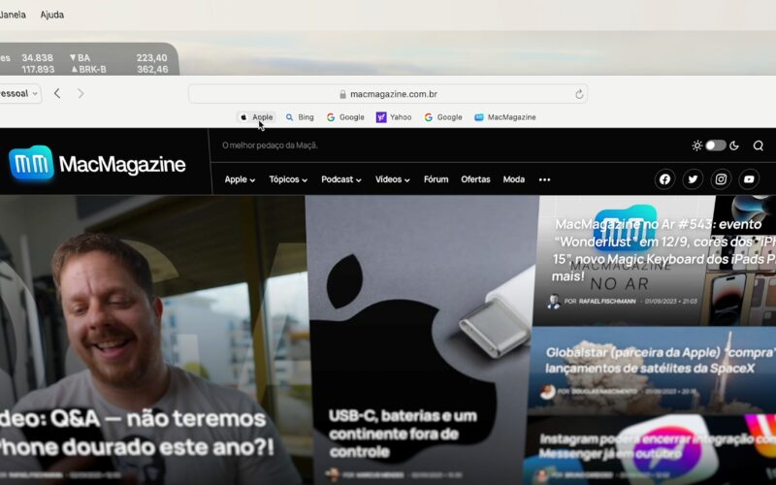
Task: Click Rafael Fischmann's author avatar
Action: pyautogui.click(x=554, y=301)
